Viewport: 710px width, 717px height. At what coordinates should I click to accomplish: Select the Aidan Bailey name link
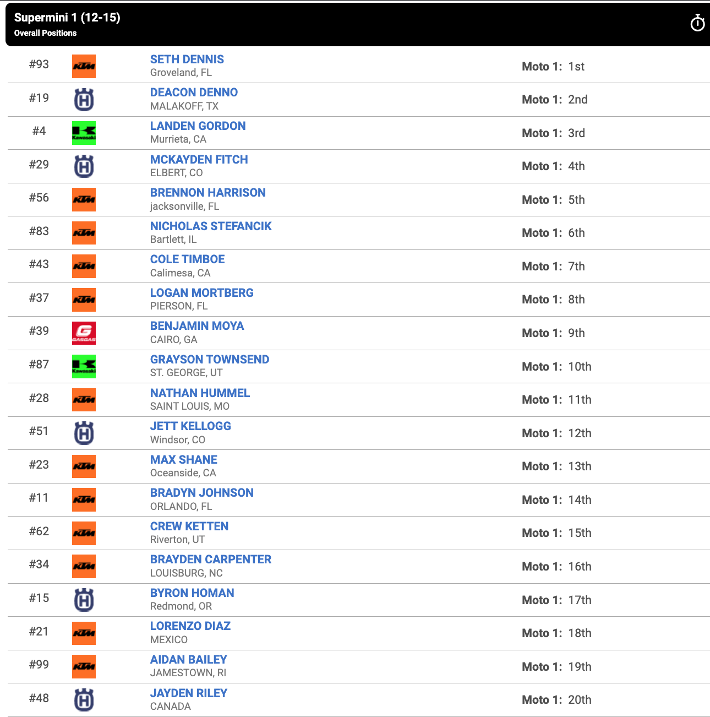point(188,659)
